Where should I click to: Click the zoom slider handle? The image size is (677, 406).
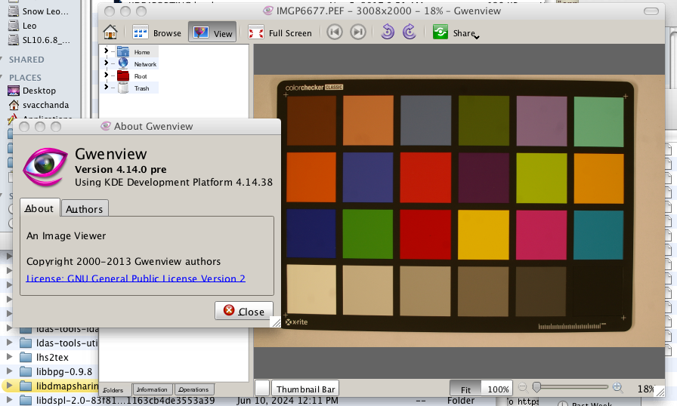pos(536,387)
